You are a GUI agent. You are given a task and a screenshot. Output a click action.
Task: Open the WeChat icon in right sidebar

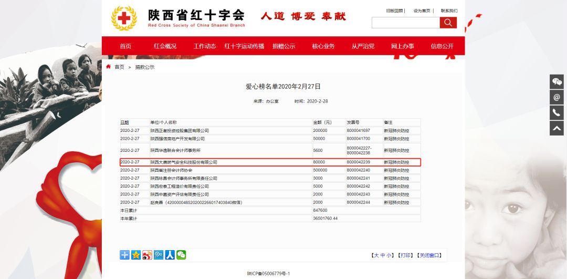click(x=556, y=81)
